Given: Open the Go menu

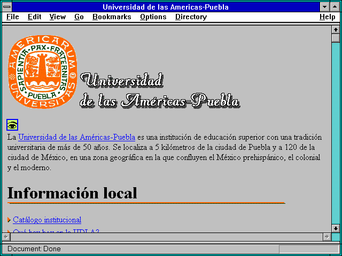Looking at the screenshot, I should coord(79,17).
